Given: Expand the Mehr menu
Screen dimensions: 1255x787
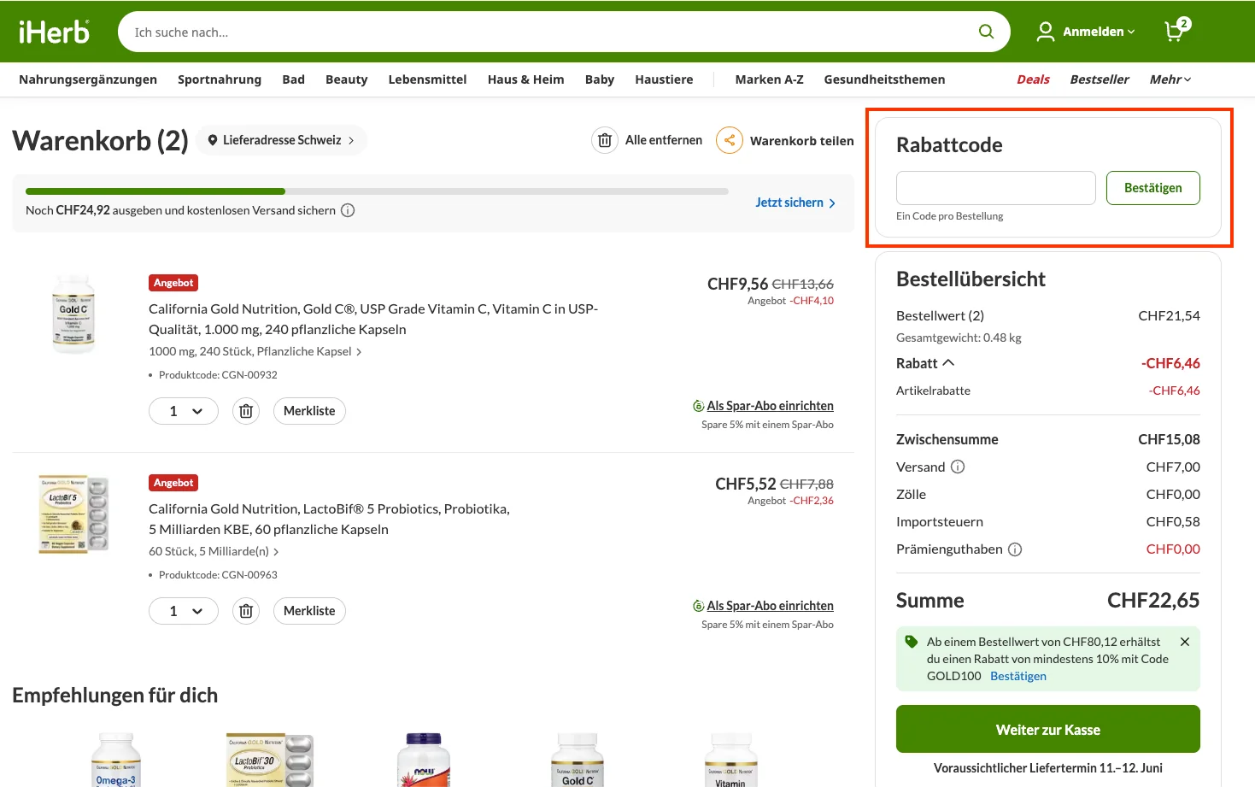Looking at the screenshot, I should tap(1170, 79).
